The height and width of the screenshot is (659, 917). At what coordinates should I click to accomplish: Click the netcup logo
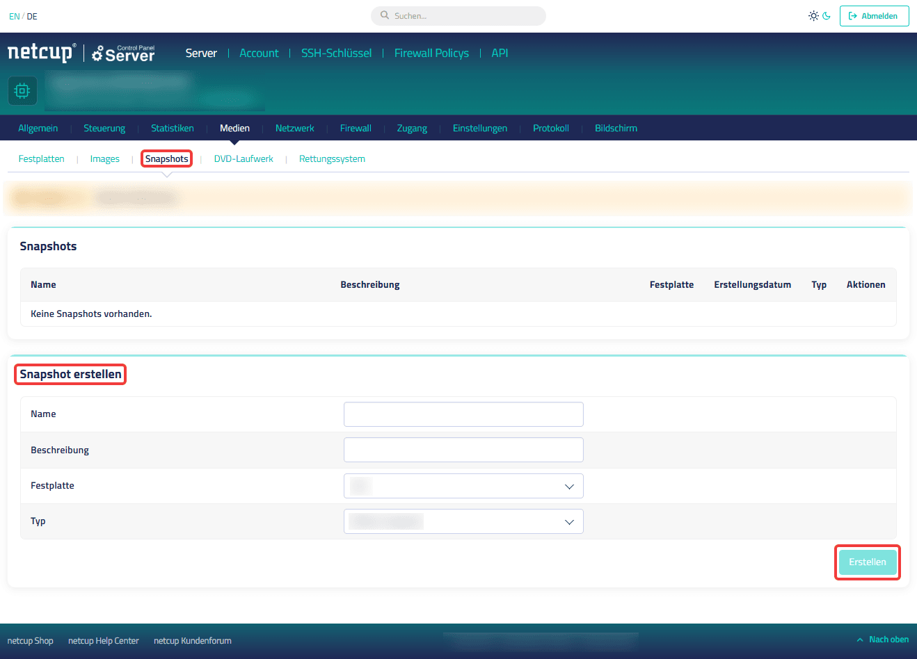[41, 53]
